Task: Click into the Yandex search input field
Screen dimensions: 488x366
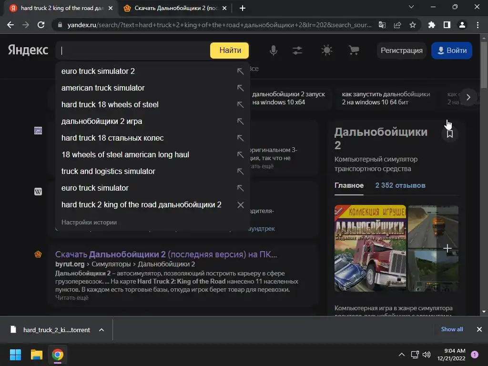Action: 134,51
